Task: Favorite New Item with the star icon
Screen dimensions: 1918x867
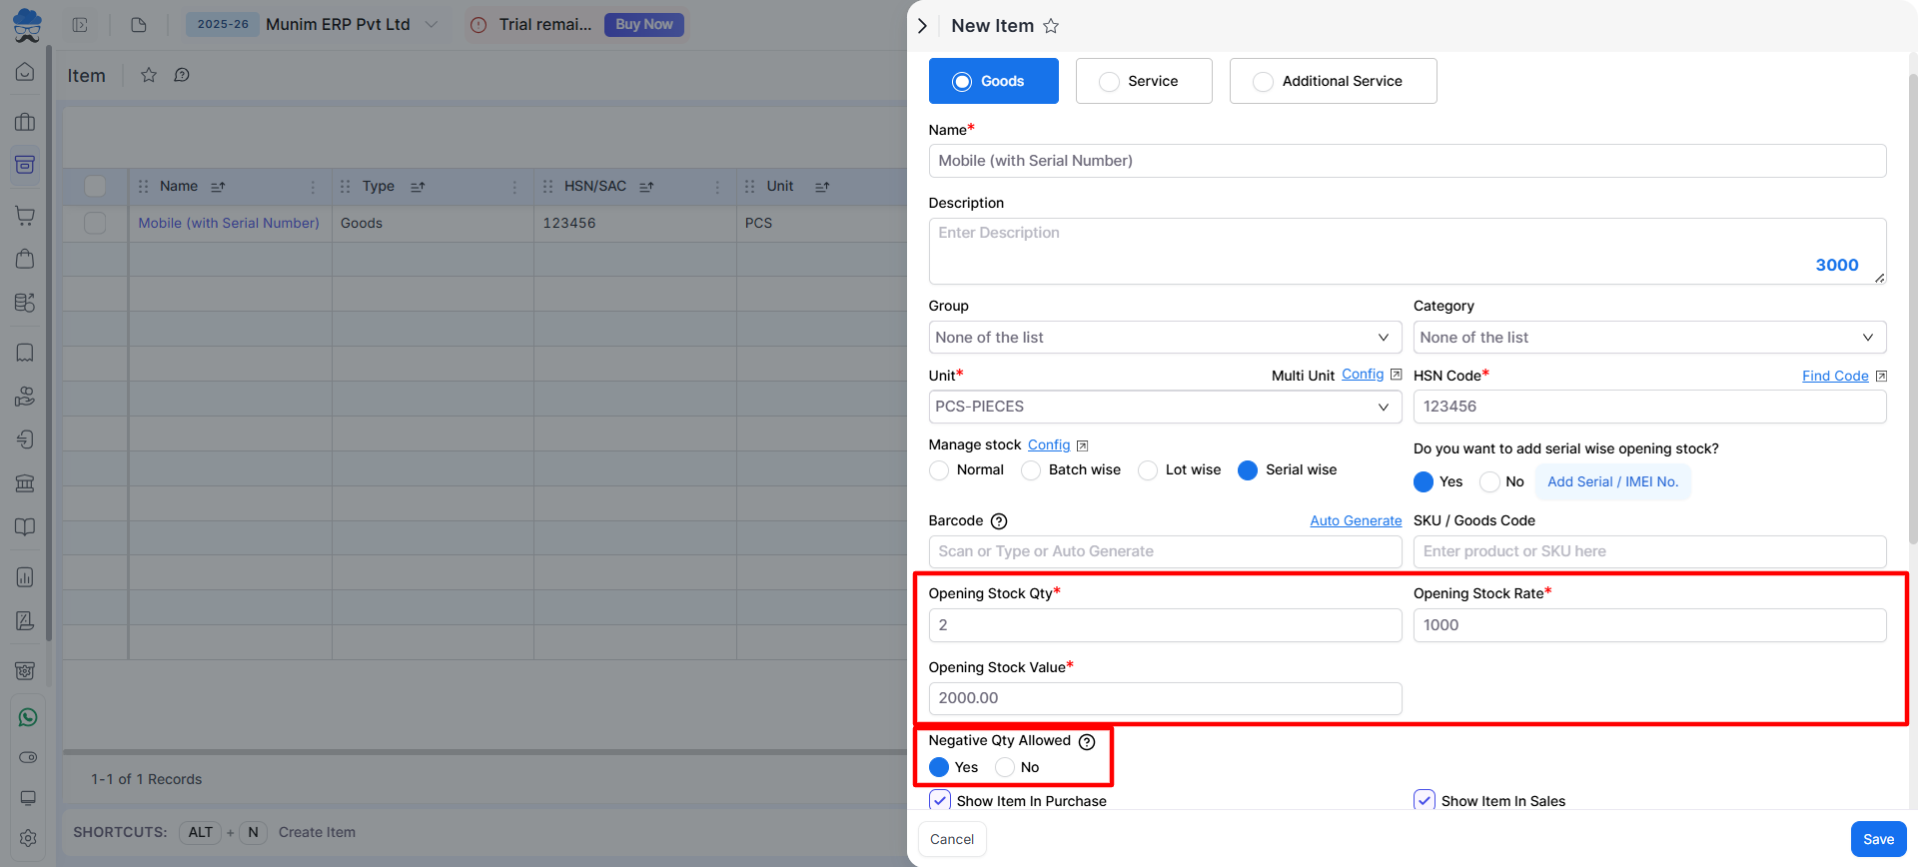Action: [x=1051, y=26]
